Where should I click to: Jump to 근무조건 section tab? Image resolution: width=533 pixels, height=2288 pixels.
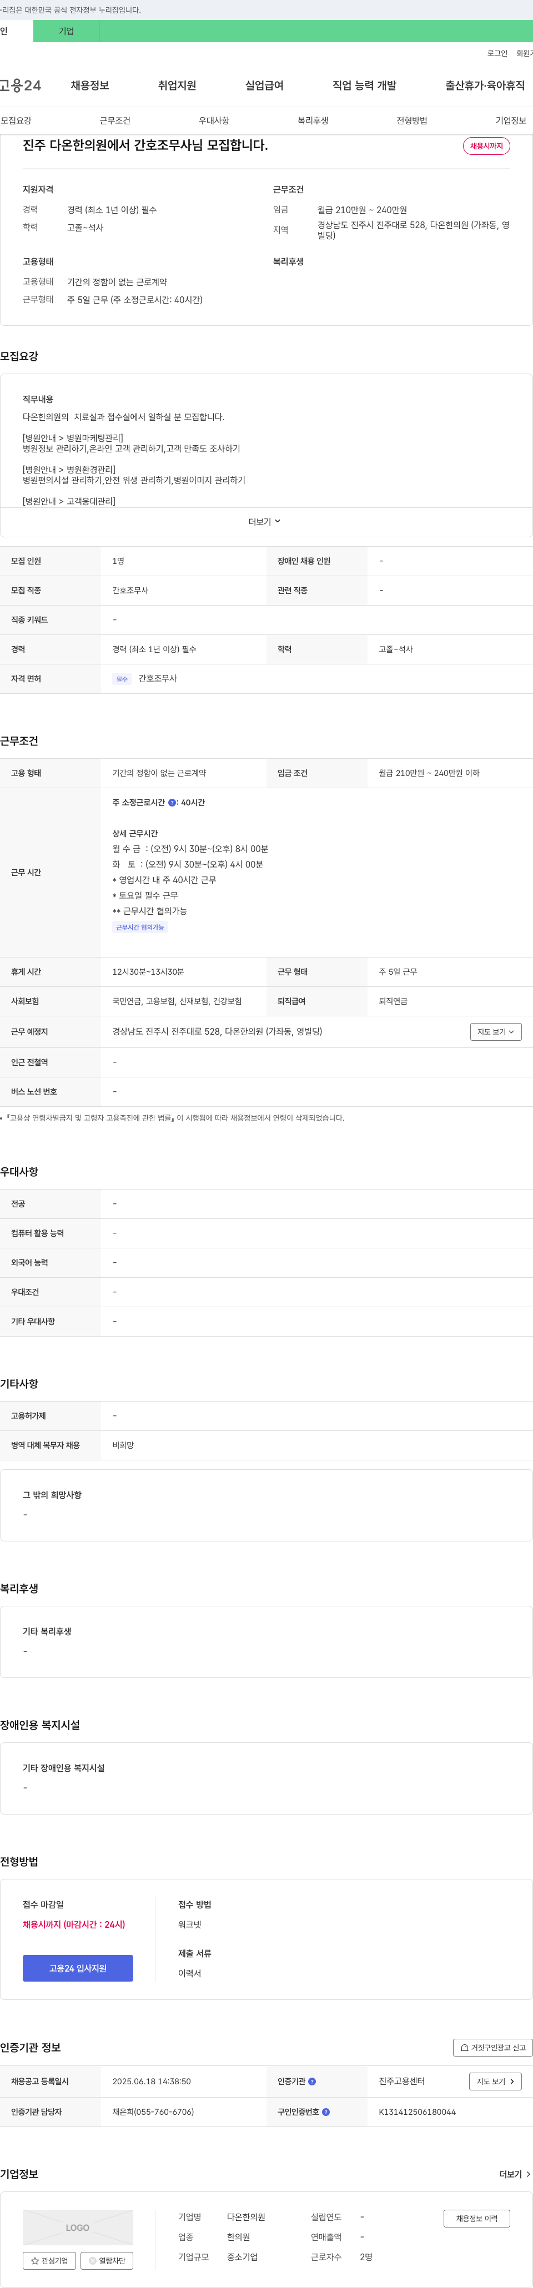(x=114, y=121)
